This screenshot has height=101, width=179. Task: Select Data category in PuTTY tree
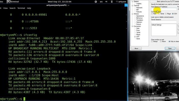tap(138, 28)
